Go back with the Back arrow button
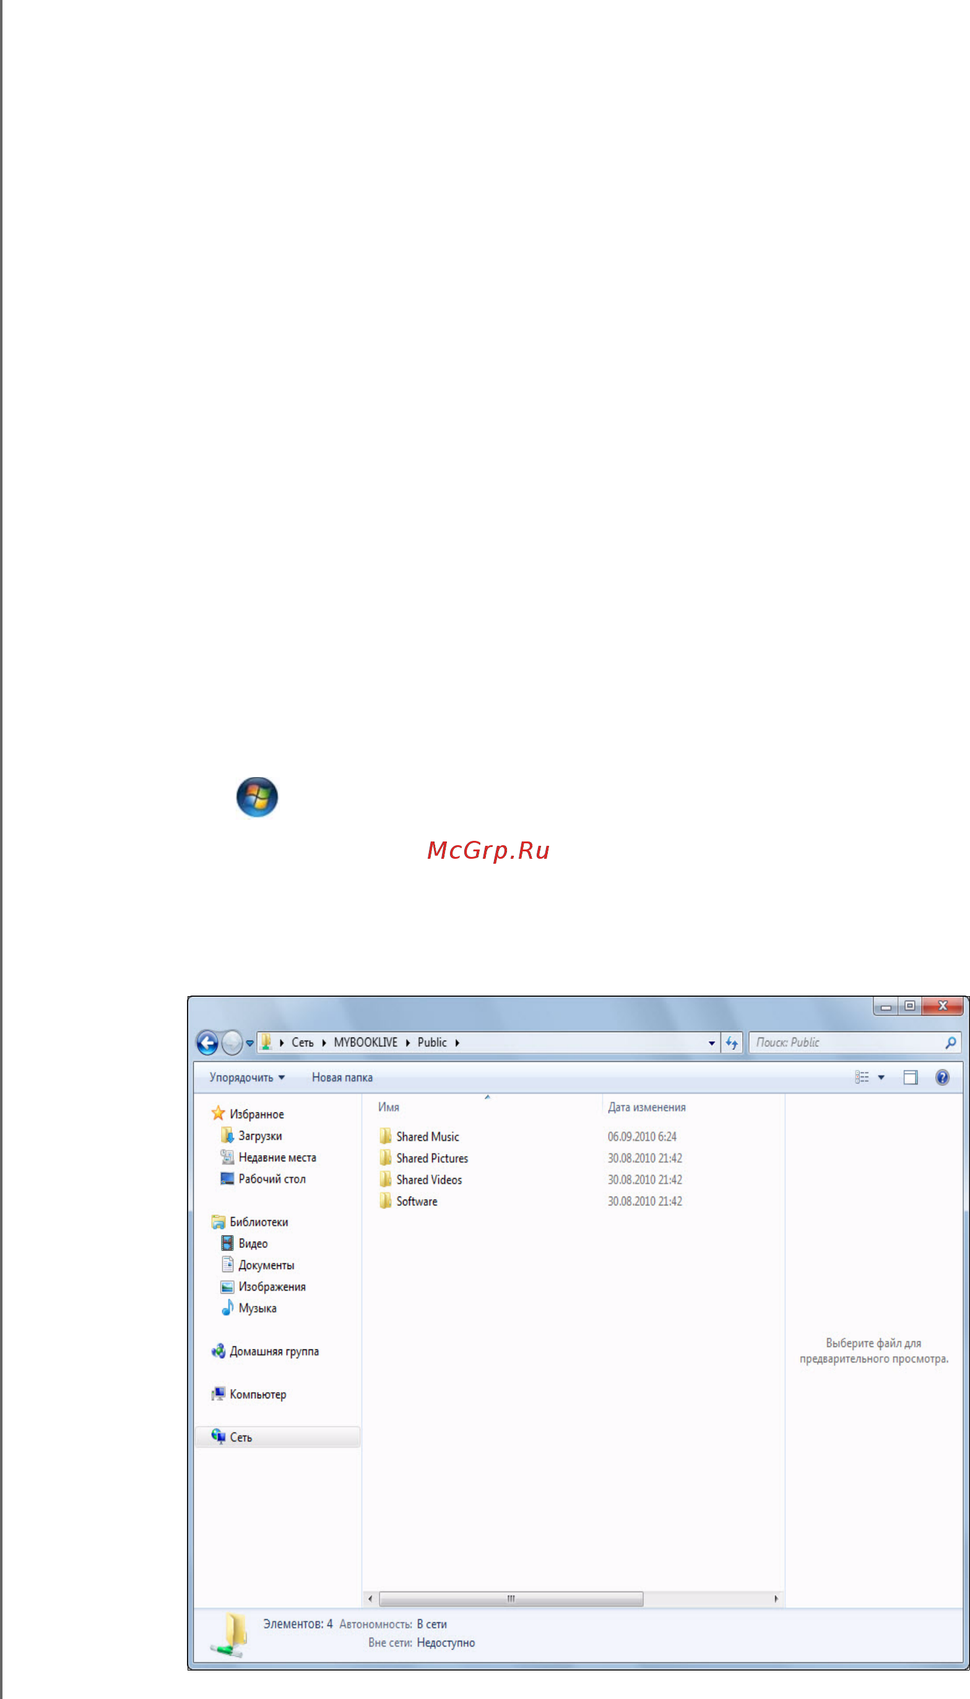970x1699 pixels. (x=208, y=1043)
